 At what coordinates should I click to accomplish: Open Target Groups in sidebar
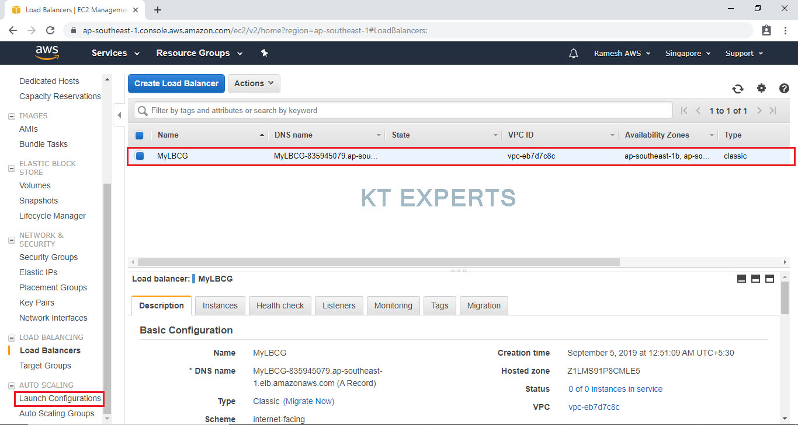[x=45, y=366]
